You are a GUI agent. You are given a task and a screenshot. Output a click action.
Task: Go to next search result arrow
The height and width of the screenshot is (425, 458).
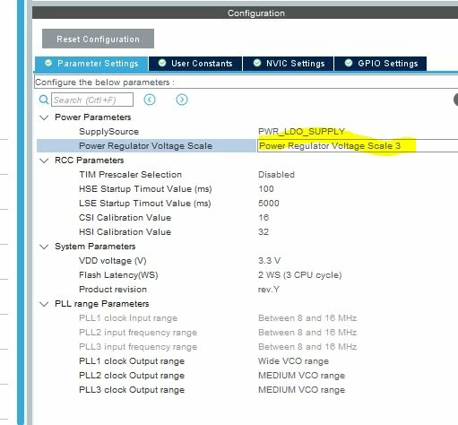click(182, 100)
